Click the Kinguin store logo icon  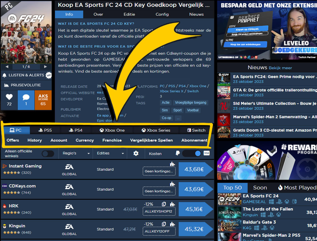pos(4,226)
